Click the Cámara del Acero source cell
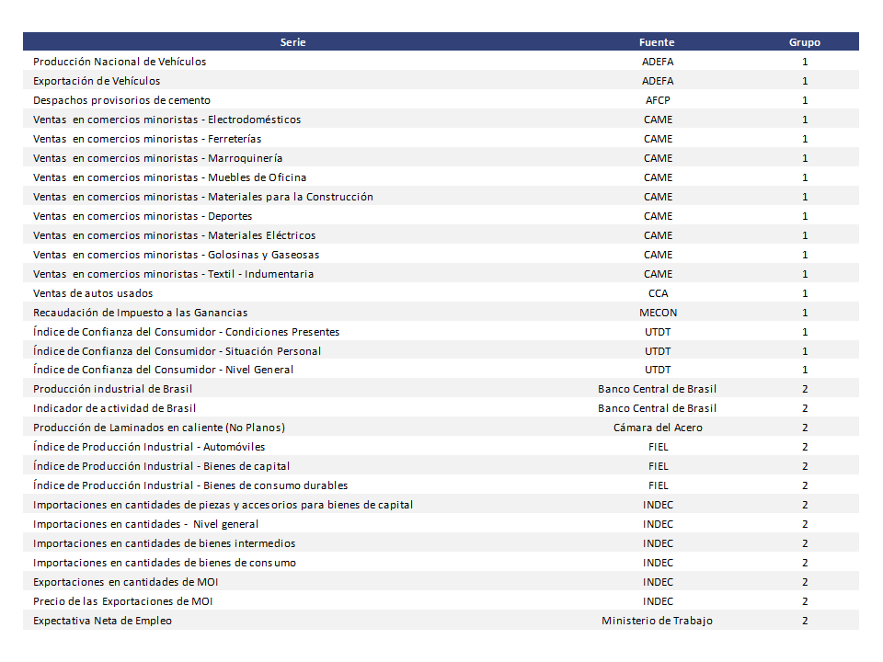 [657, 428]
